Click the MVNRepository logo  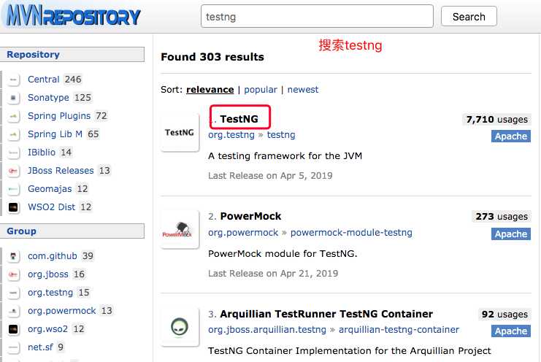point(74,16)
